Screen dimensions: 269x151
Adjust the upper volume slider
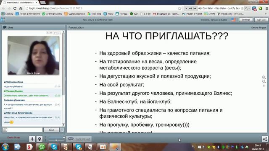click(56, 138)
